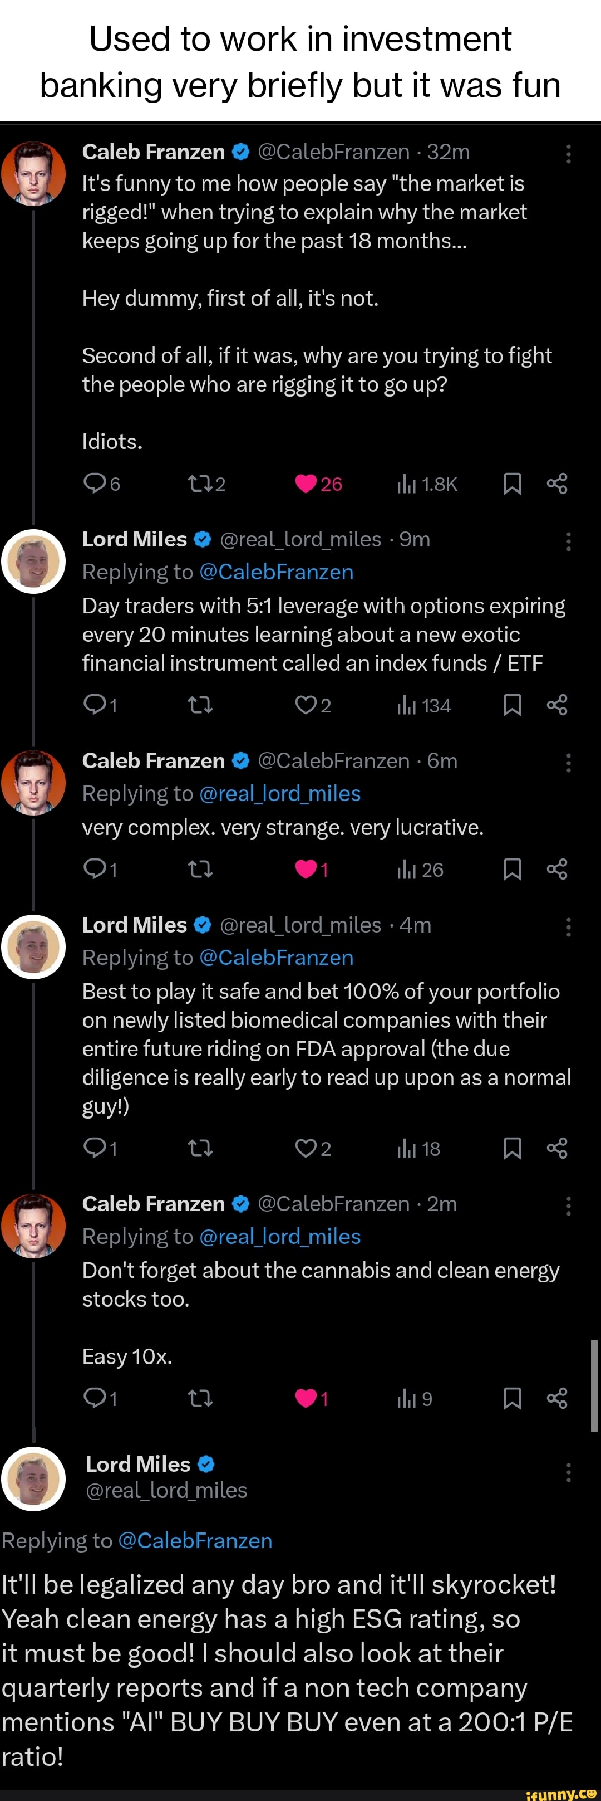Unlike Caleb's 'very complex. very strange' reply

307,869
